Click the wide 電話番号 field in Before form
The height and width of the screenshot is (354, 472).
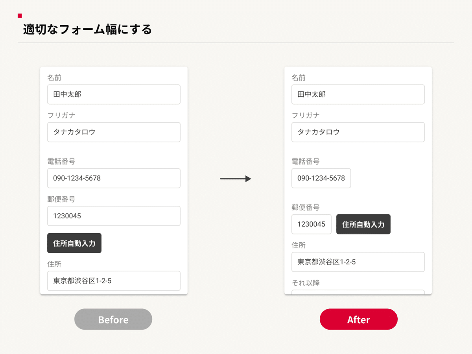tap(114, 178)
